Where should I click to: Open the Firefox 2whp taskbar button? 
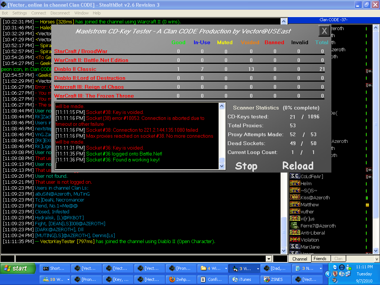tap(181, 279)
